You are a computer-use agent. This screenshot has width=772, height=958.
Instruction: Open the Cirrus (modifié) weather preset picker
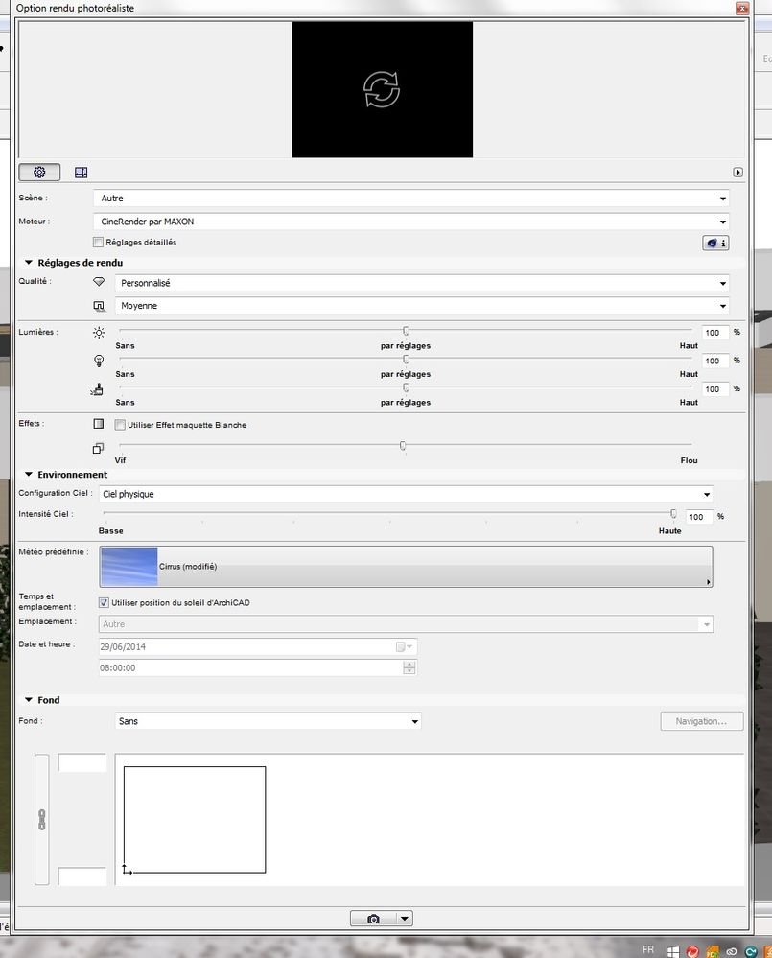click(x=406, y=567)
